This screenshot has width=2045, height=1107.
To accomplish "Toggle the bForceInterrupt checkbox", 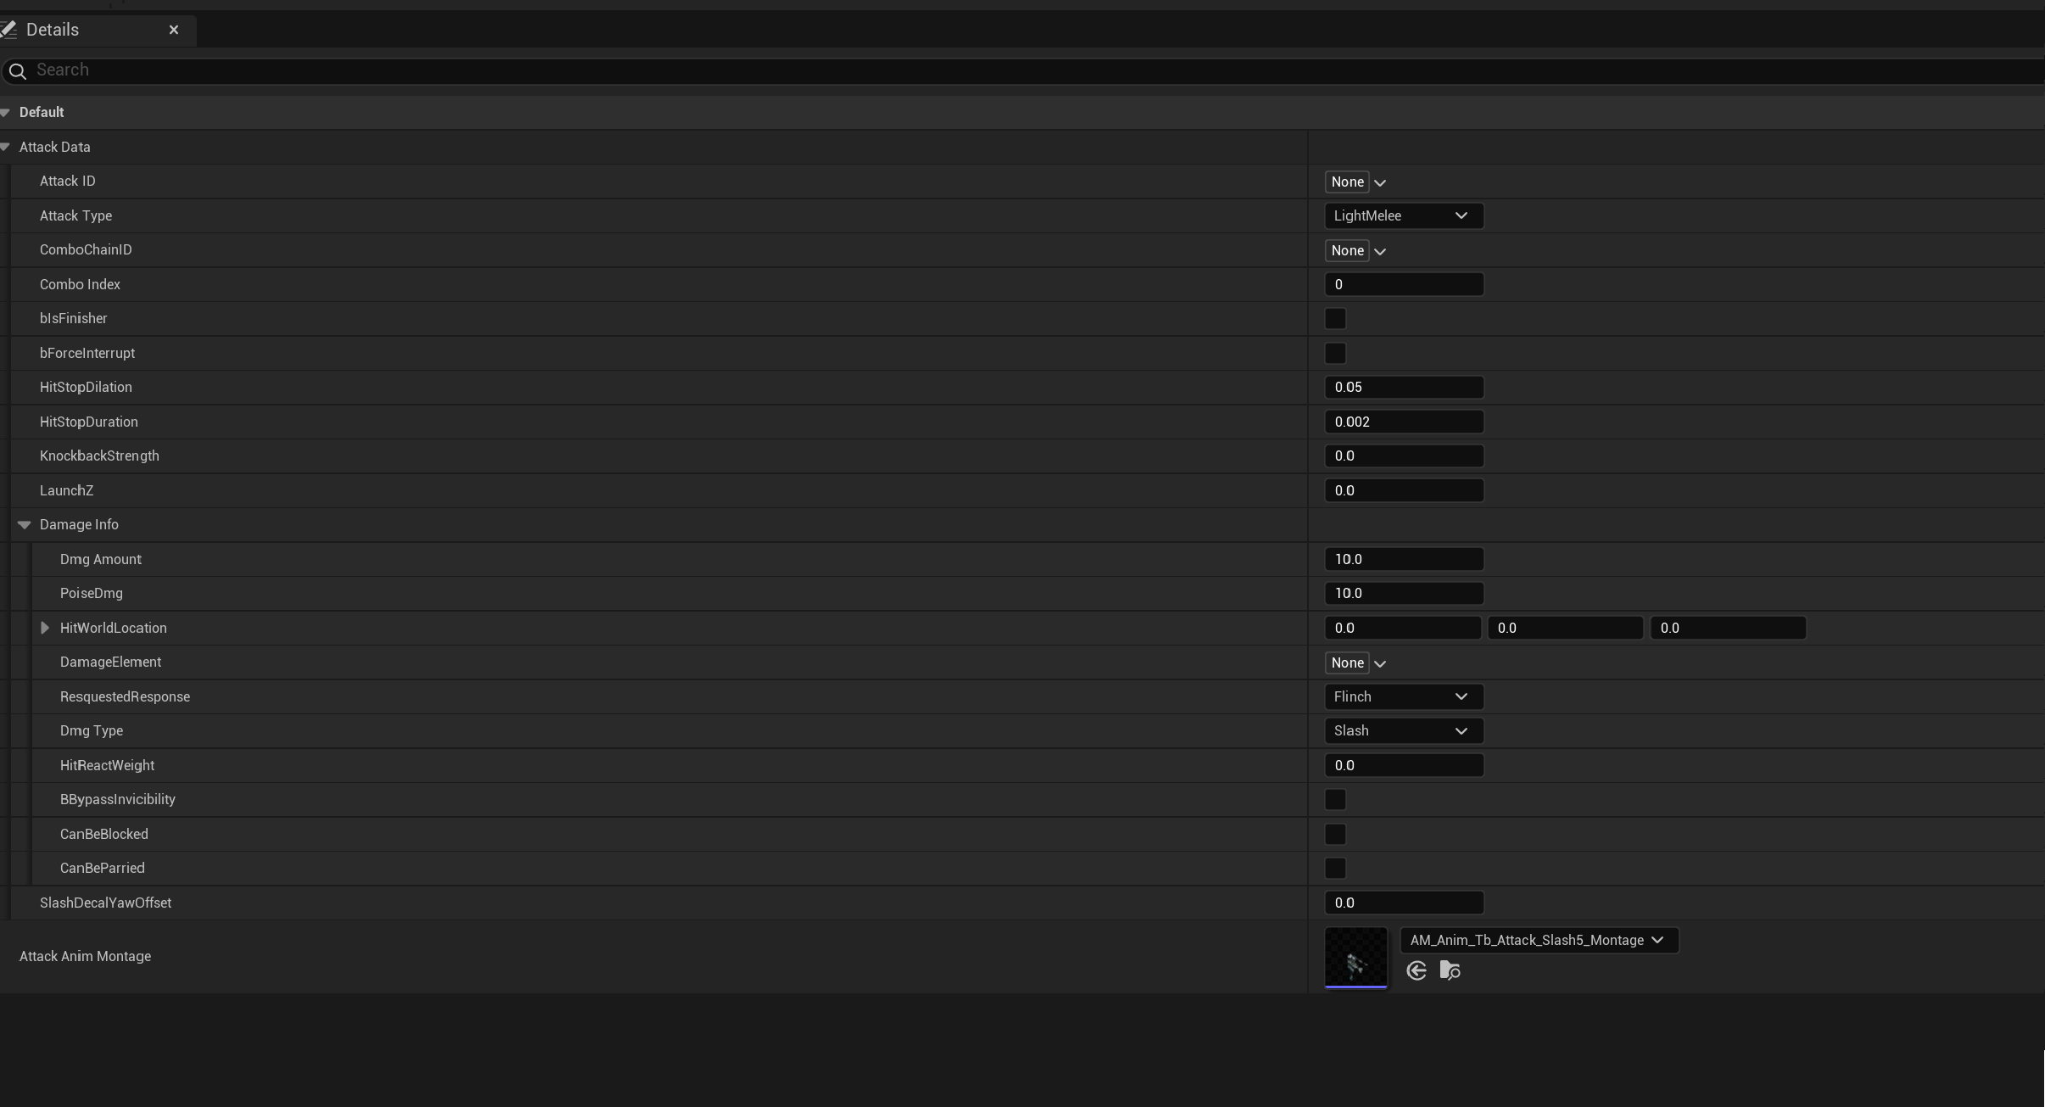I will click(1333, 353).
